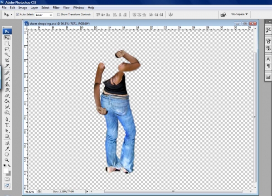This screenshot has height=196, width=272.
Task: Select the Magic Wand tool
Action: coord(7,54)
